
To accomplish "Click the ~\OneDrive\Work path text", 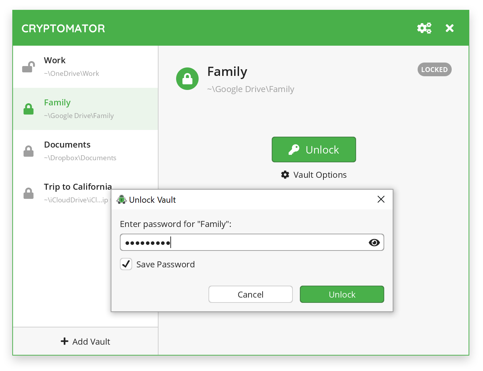I will click(71, 73).
